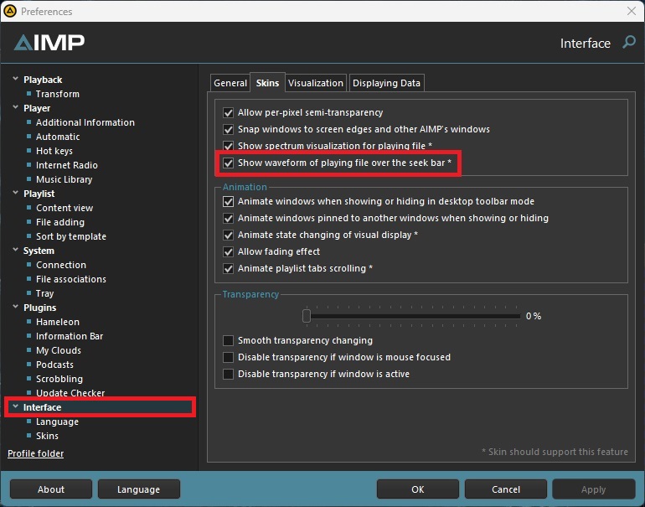645x507 pixels.
Task: Enable Disable transparency if window is active
Action: coord(229,374)
